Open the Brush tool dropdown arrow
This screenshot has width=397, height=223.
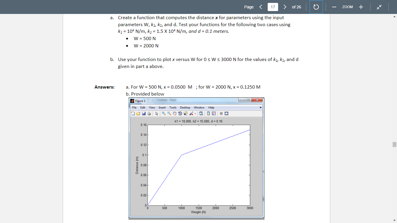point(195,113)
